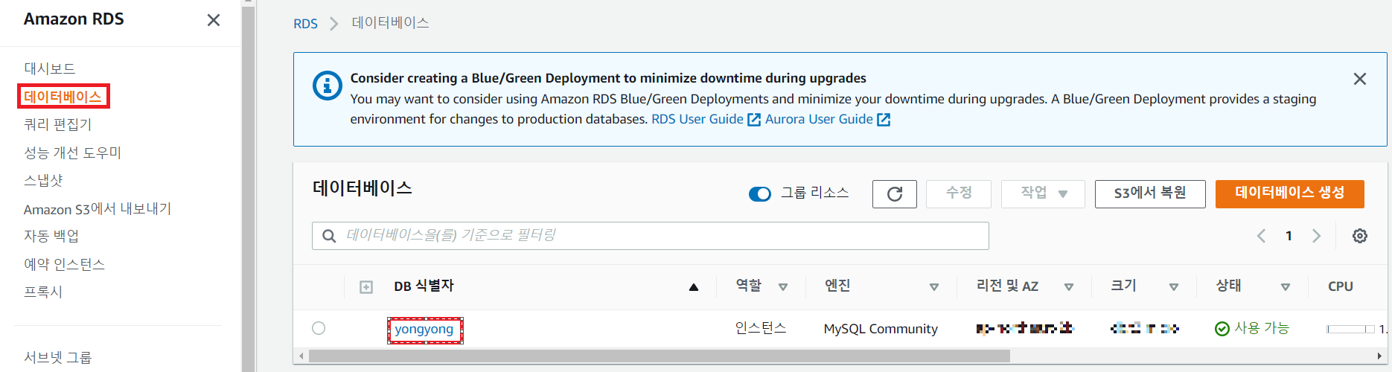Click the Amazon RDS sidebar title
Image resolution: width=1392 pixels, height=372 pixels.
point(74,19)
